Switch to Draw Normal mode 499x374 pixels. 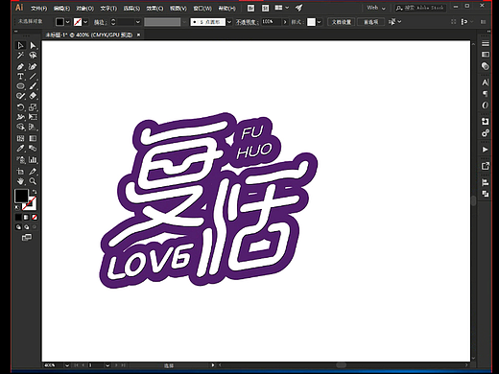pos(18,227)
